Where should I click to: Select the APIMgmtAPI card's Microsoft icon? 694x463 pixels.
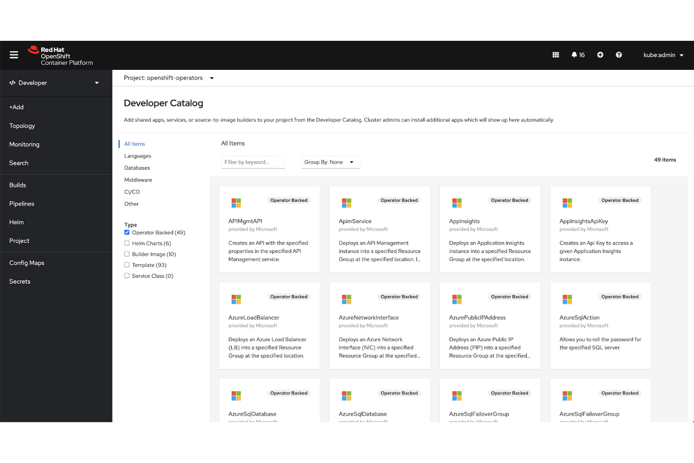click(x=236, y=203)
